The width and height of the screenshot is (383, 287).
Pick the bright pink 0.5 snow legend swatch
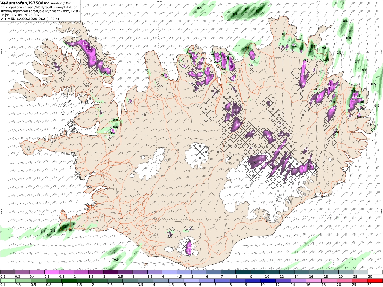pos(51,272)
